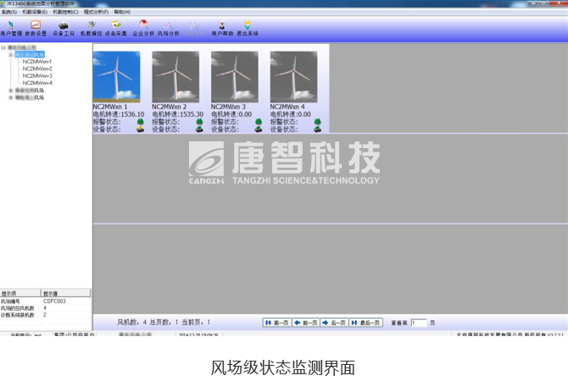The width and height of the screenshot is (568, 381).
Task: Open the third menu ending in (C)
Action: 65,12
